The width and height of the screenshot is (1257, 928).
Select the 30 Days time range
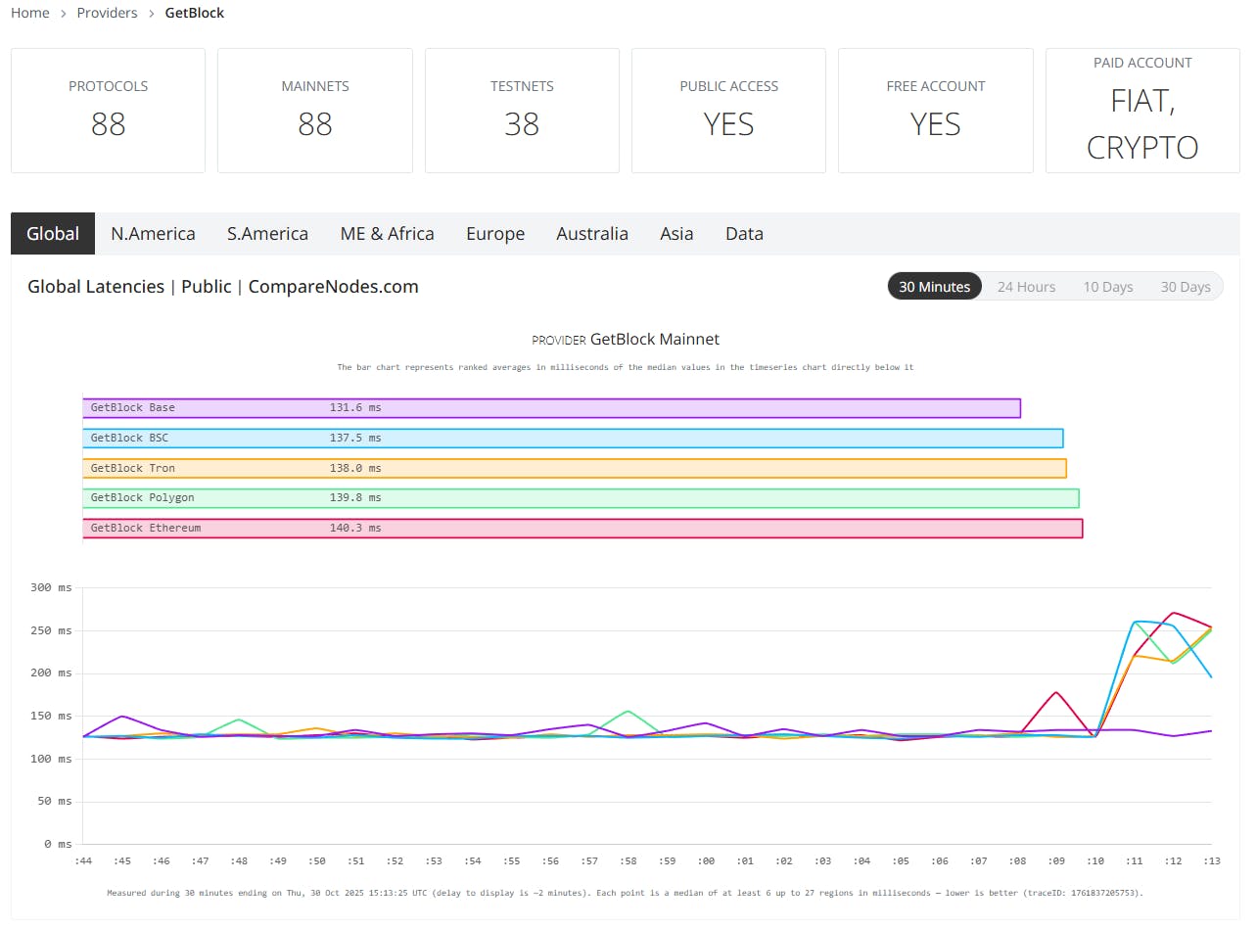click(x=1185, y=286)
